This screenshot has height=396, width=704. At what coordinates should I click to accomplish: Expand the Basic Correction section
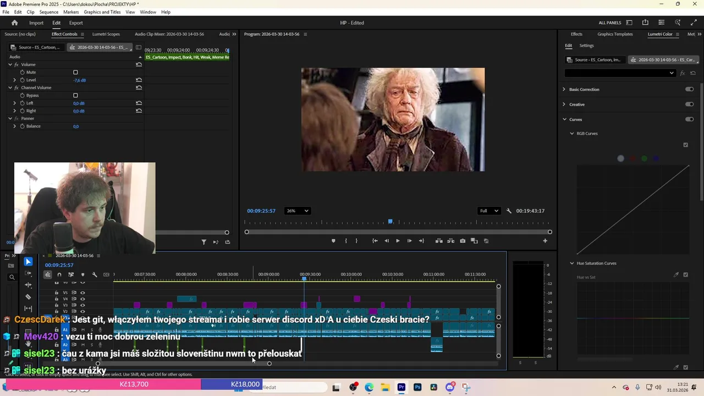(564, 89)
